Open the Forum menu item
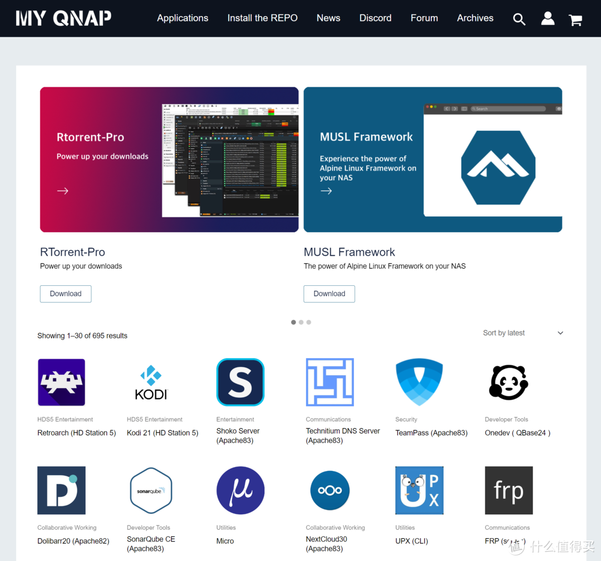 424,18
